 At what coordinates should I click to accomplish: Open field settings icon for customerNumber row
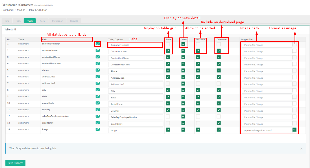[98, 44]
